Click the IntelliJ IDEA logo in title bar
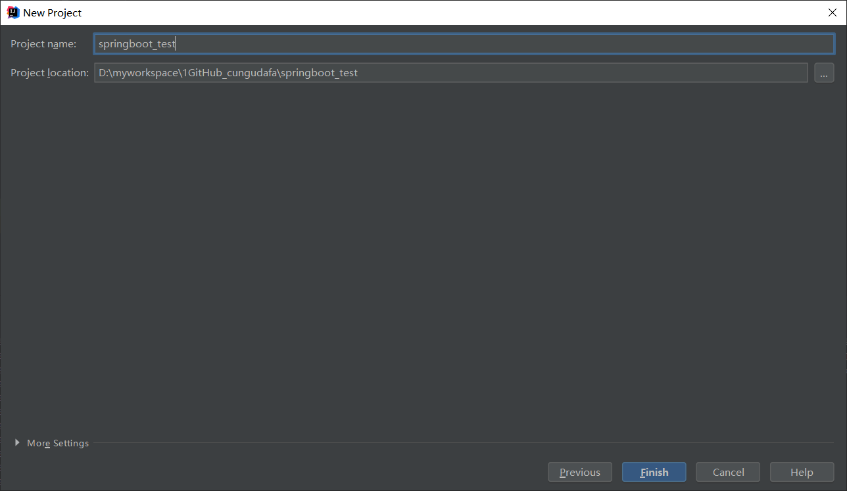The image size is (847, 491). pyautogui.click(x=11, y=12)
